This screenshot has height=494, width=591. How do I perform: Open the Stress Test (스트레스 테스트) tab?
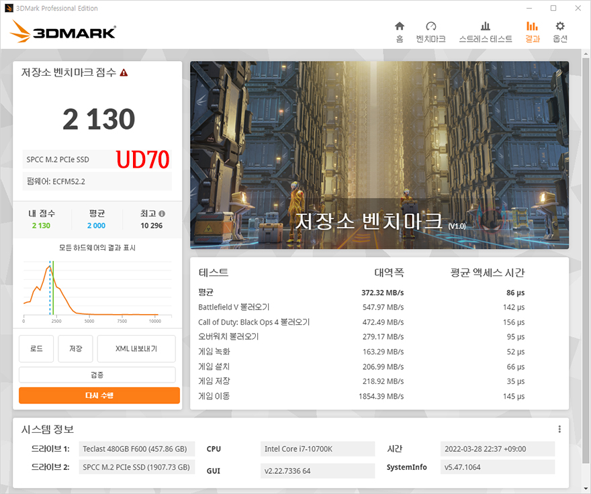(x=486, y=32)
